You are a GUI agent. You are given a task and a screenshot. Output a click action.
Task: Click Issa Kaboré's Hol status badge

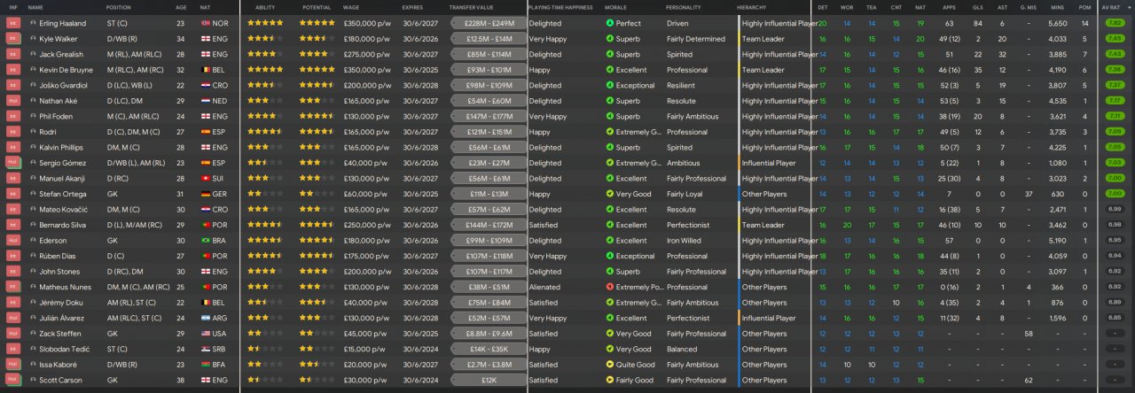click(x=12, y=364)
